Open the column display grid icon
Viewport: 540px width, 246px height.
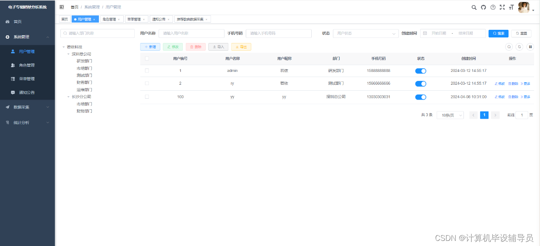(x=530, y=47)
